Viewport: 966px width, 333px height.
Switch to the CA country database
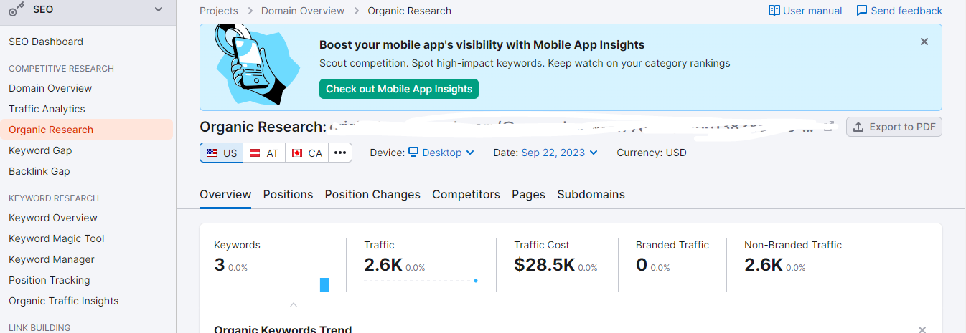click(307, 153)
